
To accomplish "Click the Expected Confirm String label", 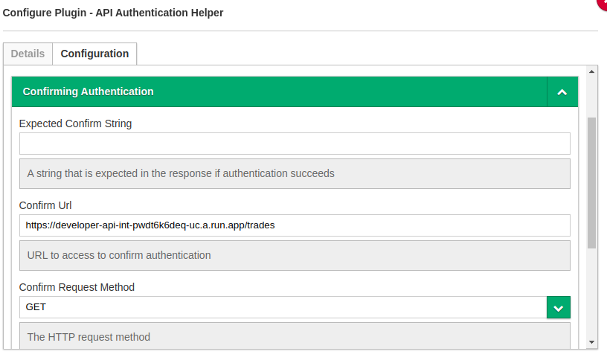I will [75, 123].
